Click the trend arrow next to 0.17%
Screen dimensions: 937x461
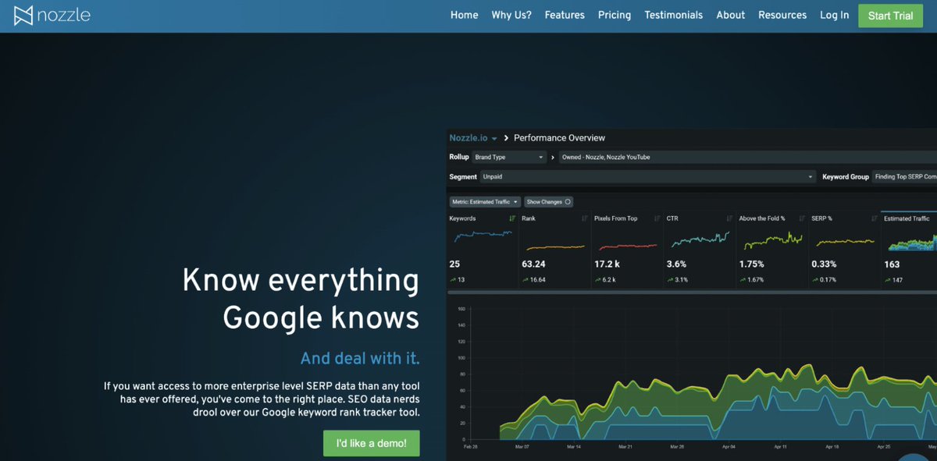click(814, 280)
